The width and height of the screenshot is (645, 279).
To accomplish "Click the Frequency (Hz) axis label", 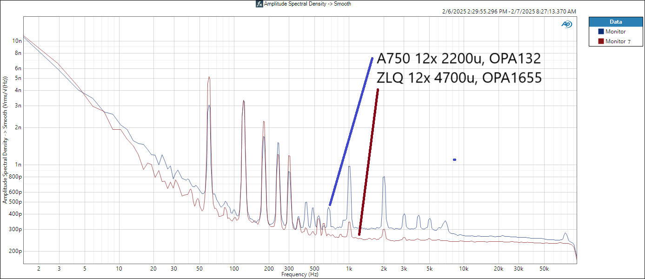I will 300,274.
